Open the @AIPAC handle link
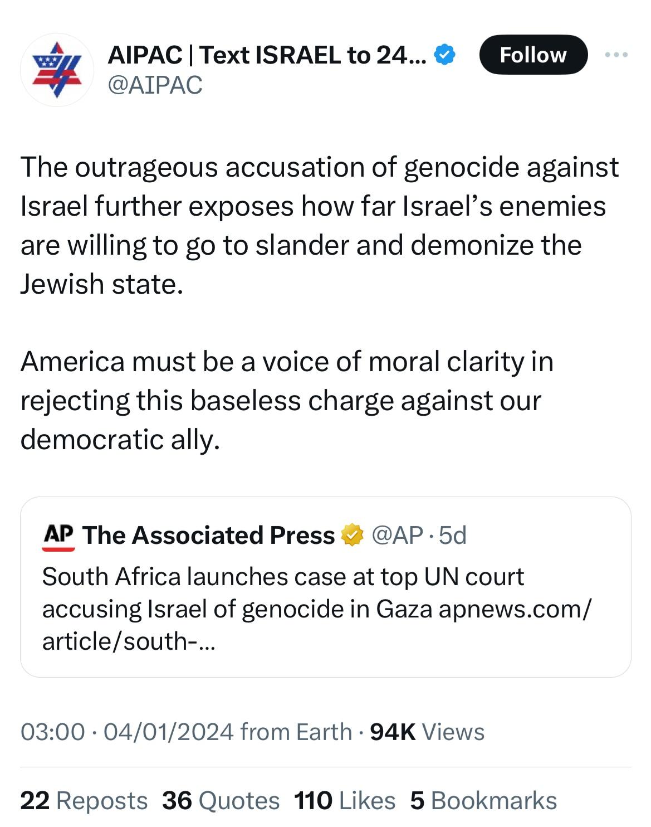This screenshot has height=827, width=651. point(155,85)
